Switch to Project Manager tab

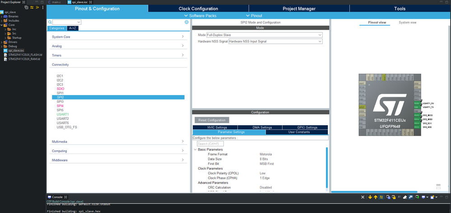click(299, 9)
